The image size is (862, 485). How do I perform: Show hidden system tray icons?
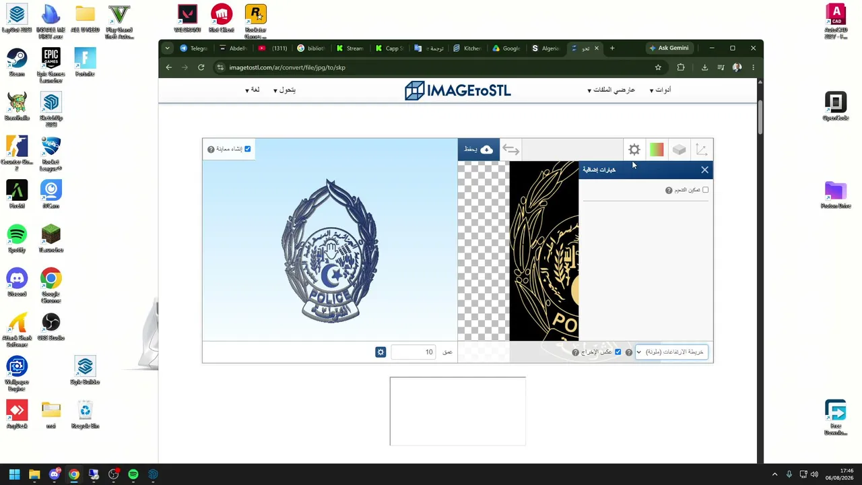click(774, 474)
